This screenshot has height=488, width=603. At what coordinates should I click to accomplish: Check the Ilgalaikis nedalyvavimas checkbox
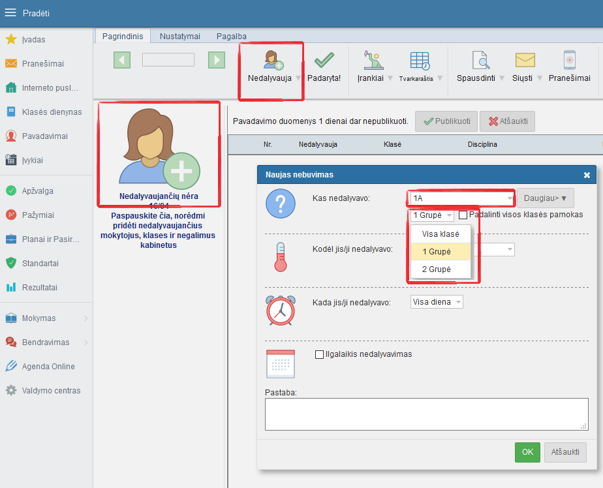[319, 355]
